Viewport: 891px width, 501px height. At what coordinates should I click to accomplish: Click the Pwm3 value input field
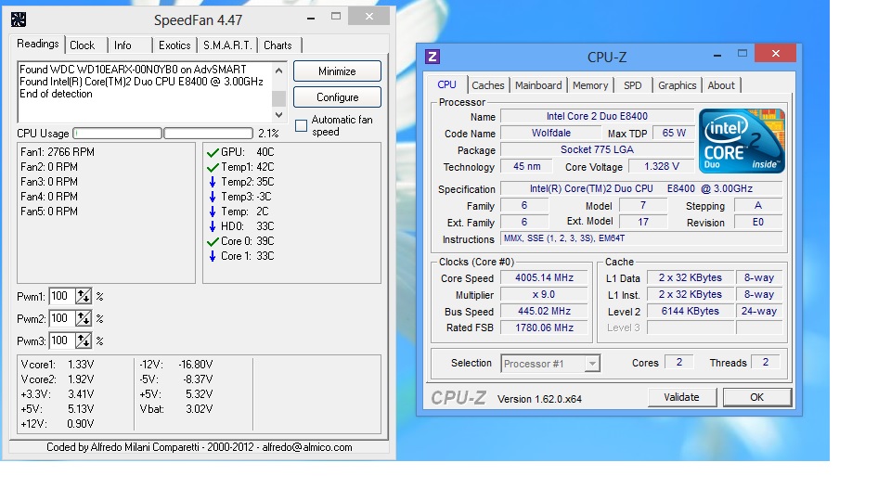pyautogui.click(x=62, y=340)
